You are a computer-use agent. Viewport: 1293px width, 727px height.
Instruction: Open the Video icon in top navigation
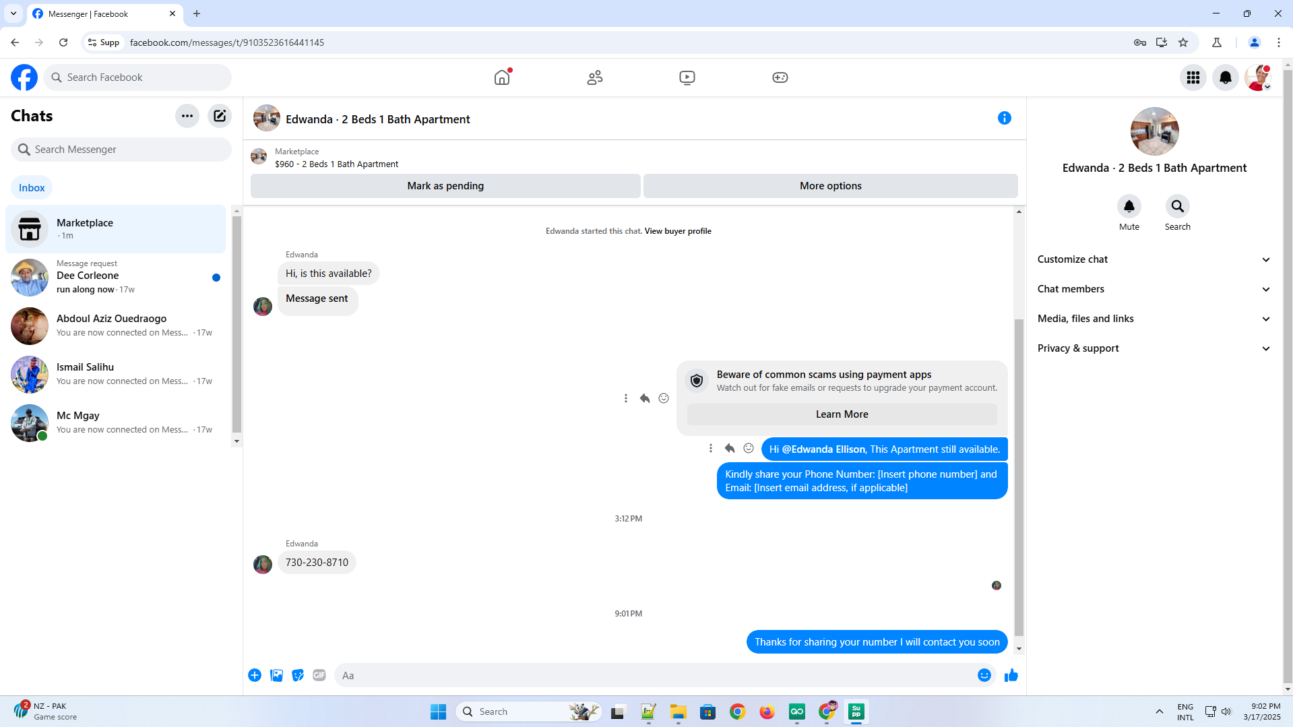(687, 77)
